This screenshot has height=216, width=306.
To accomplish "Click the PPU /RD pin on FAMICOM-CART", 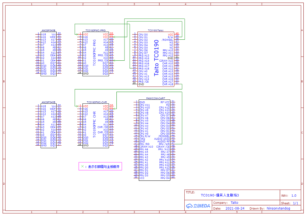I will (x=144, y=144).
